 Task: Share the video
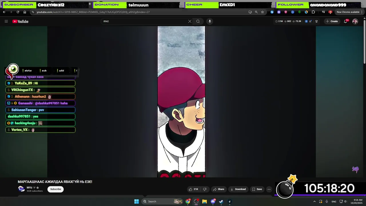218,189
